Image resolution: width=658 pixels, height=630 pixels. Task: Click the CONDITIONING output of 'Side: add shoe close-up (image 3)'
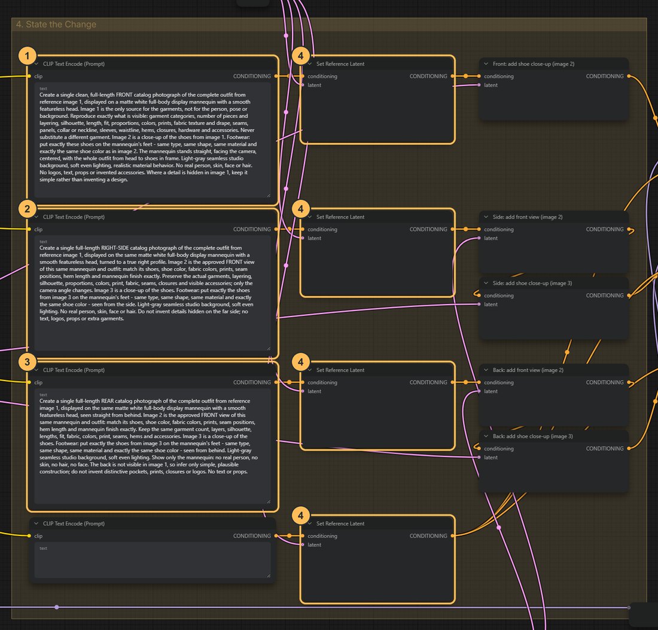coord(629,296)
